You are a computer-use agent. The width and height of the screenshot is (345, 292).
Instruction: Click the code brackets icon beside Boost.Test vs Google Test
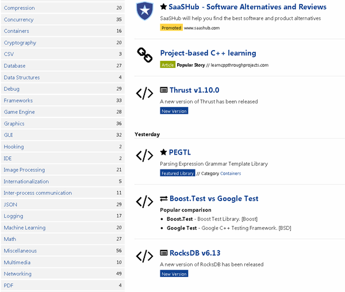pos(144,202)
